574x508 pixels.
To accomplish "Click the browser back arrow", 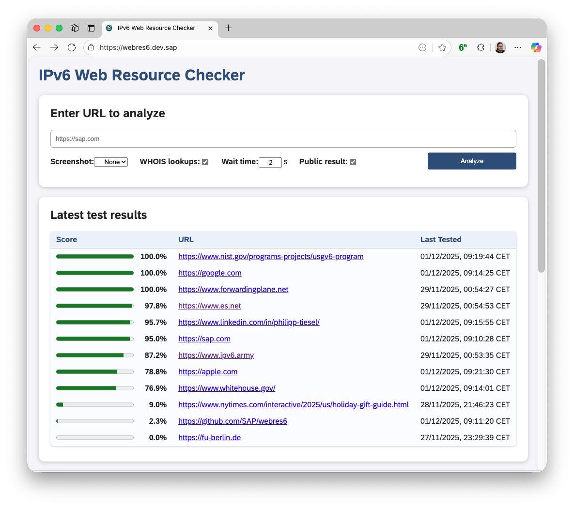I will tap(36, 47).
